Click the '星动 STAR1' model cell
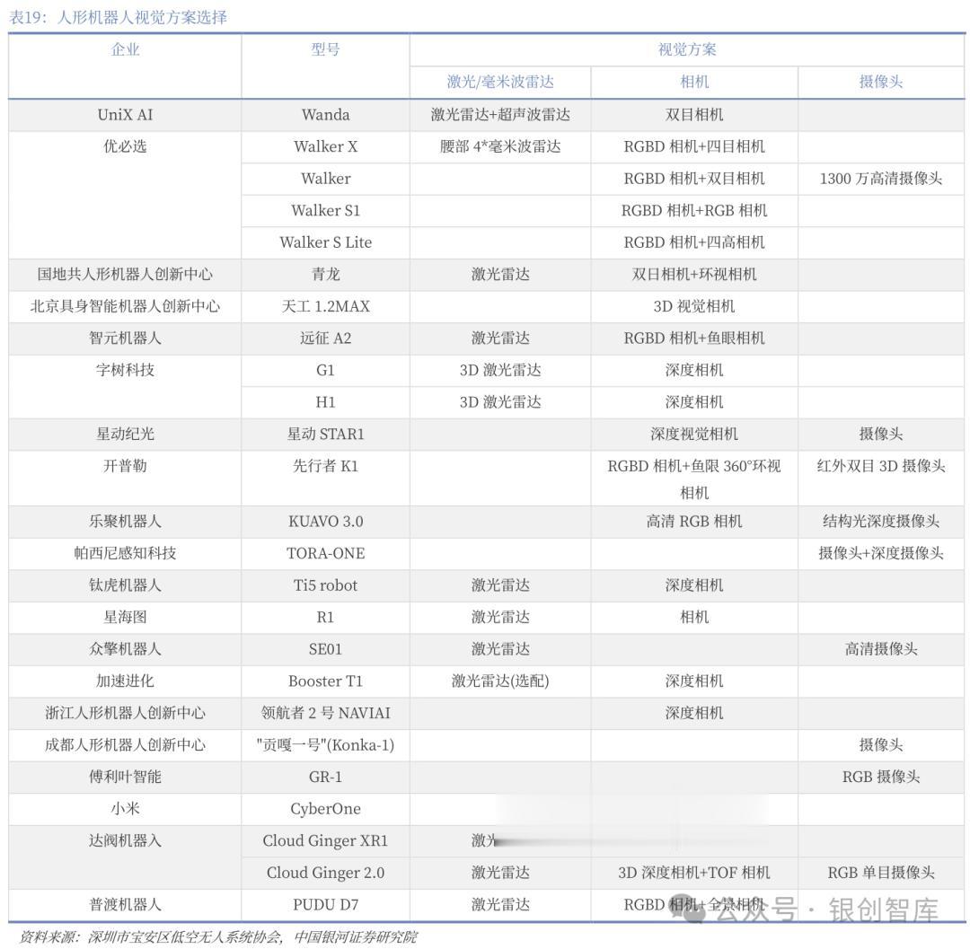 coord(325,434)
